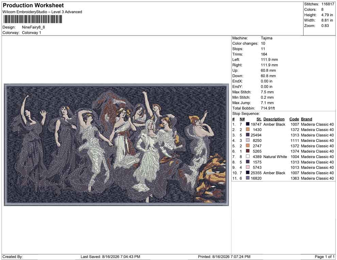Click the barcode under the worksheet title
Viewport: 337px width, 260px height.
coord(33,19)
